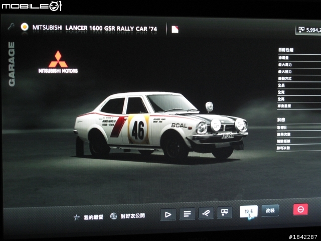
Task: Click the Mitsubishi Motors logo
Action: click(x=58, y=62)
